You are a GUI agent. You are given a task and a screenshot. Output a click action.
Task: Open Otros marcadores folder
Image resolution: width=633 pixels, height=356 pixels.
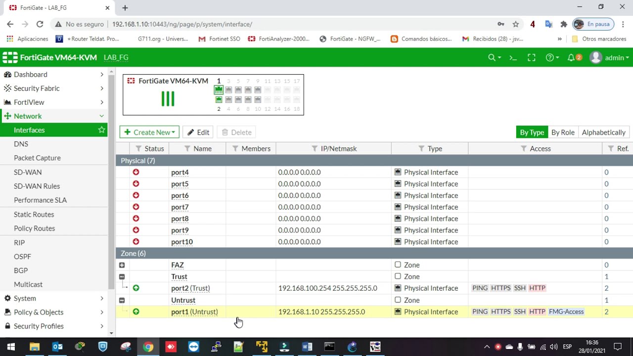[x=599, y=39]
